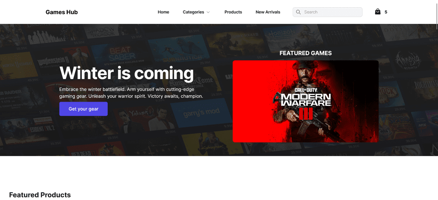Focus the Search input field
Viewport: 438px width, 200px height.
(x=328, y=12)
